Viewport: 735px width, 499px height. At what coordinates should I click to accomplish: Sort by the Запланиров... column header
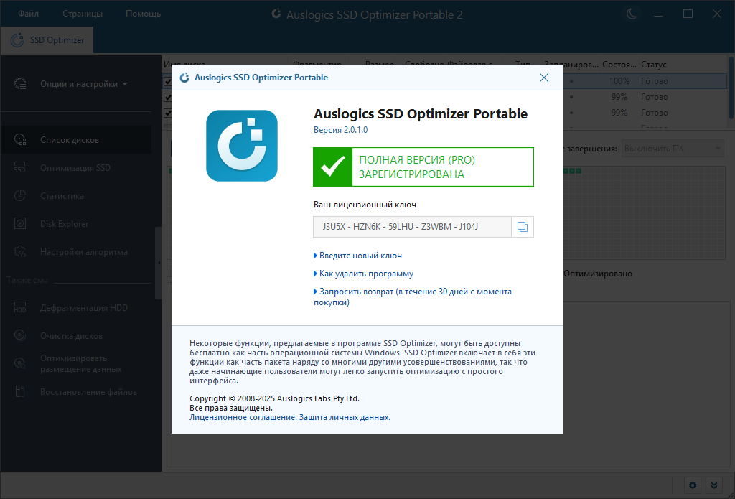[571, 65]
